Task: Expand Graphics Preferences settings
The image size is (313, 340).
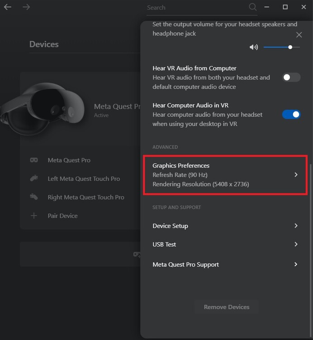Action: click(296, 175)
